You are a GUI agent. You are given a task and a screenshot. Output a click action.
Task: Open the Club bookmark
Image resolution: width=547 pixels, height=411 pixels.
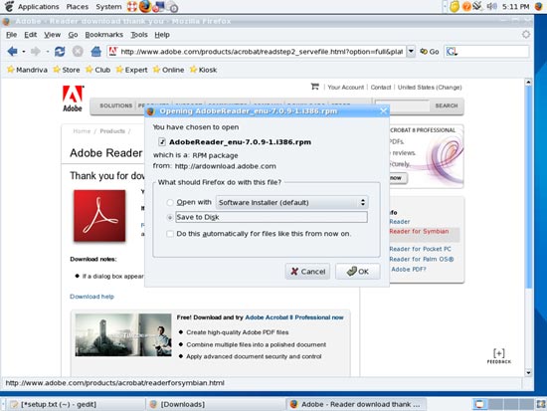point(98,70)
